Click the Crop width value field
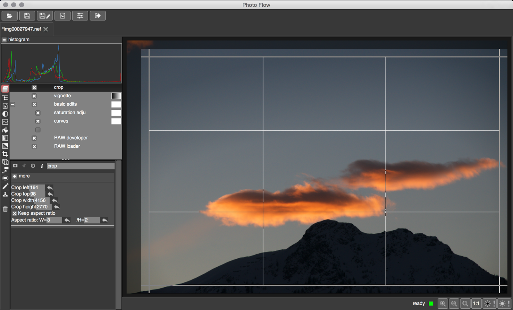The height and width of the screenshot is (310, 513). click(x=42, y=200)
